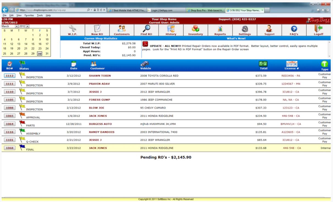Open customer link BURGESS AUTO
Viewport: 333px width, 202px height.
100,124
